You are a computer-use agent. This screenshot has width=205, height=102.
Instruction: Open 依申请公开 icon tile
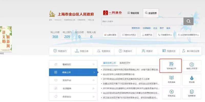pos(171,66)
